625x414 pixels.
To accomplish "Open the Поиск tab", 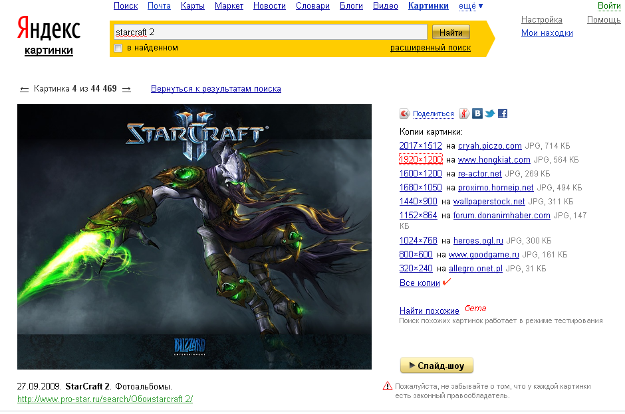I will 126,6.
